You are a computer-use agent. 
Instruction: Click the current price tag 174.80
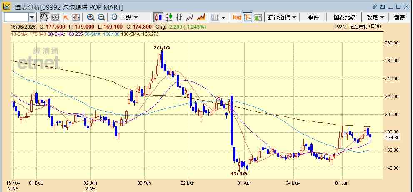tap(392, 138)
